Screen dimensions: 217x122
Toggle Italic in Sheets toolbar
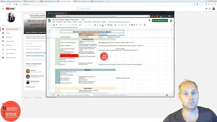click(x=98, y=25)
